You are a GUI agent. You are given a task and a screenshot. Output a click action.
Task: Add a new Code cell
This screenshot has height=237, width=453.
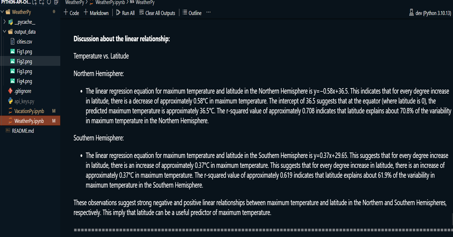click(71, 13)
